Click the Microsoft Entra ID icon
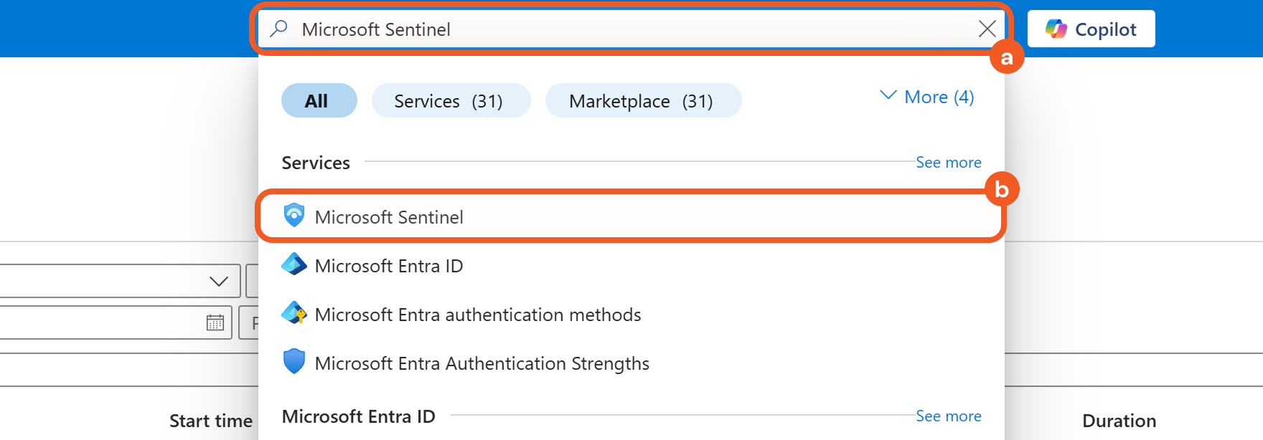 click(294, 264)
